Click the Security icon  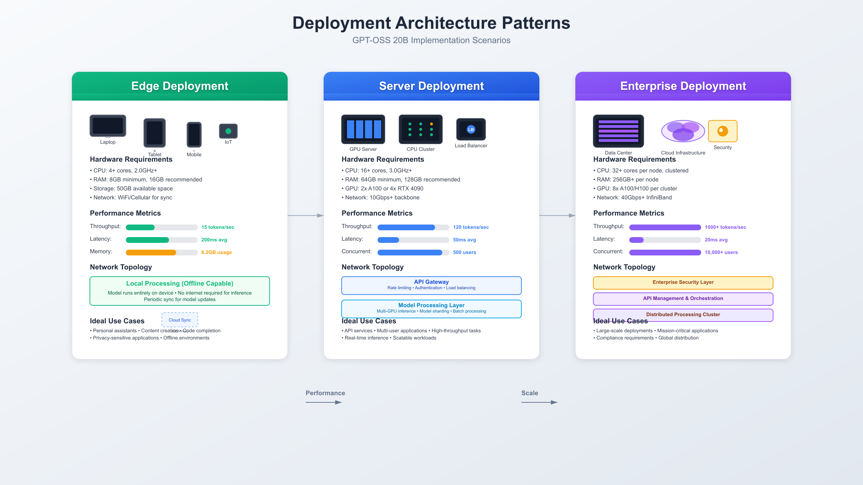[x=723, y=131]
